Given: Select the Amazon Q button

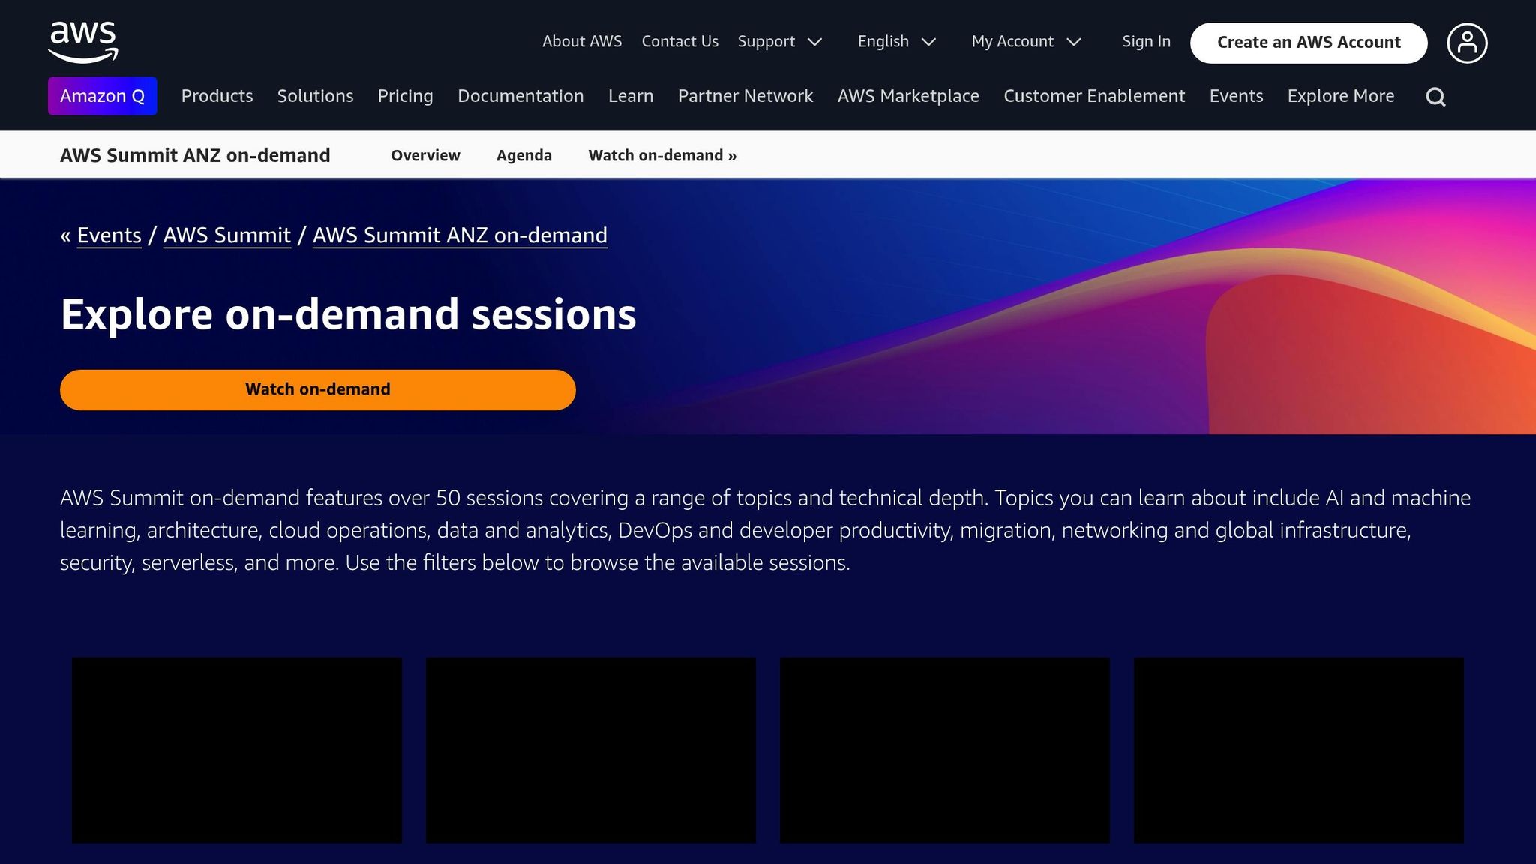Looking at the screenshot, I should coord(103,96).
